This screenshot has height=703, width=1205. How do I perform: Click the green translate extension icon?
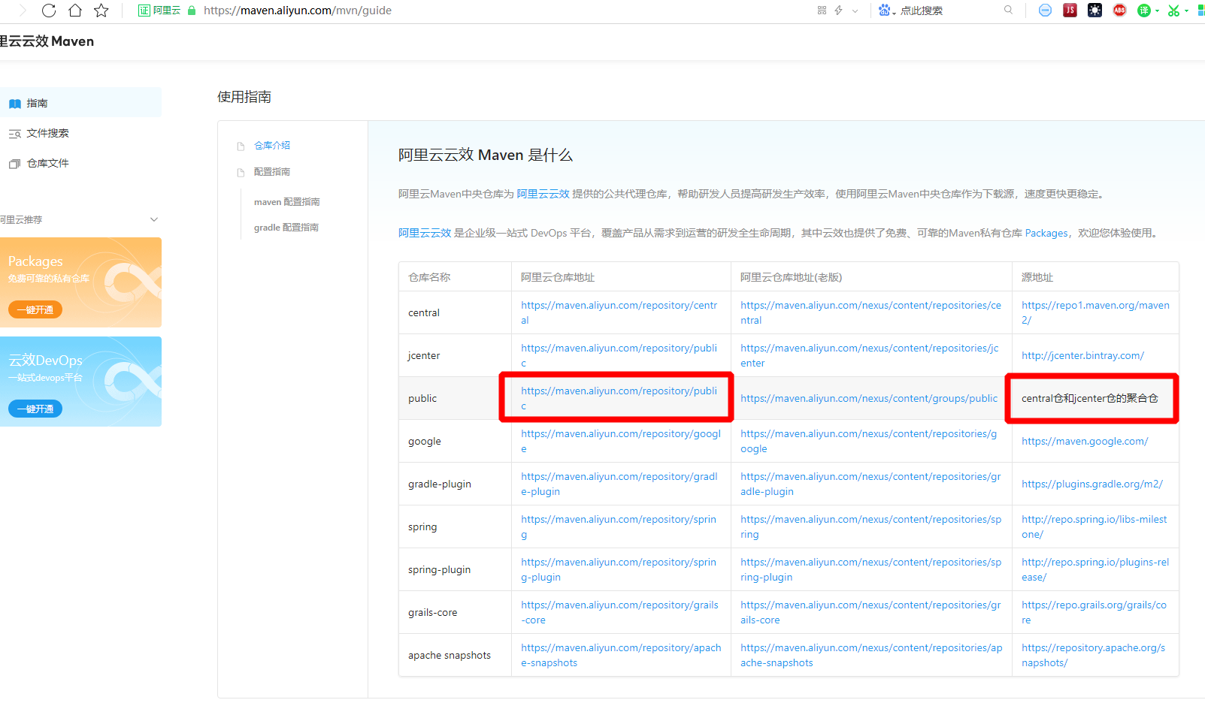1144,11
